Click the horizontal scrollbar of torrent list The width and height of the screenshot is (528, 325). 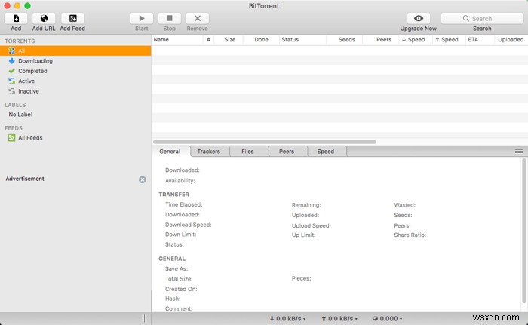(x=265, y=142)
